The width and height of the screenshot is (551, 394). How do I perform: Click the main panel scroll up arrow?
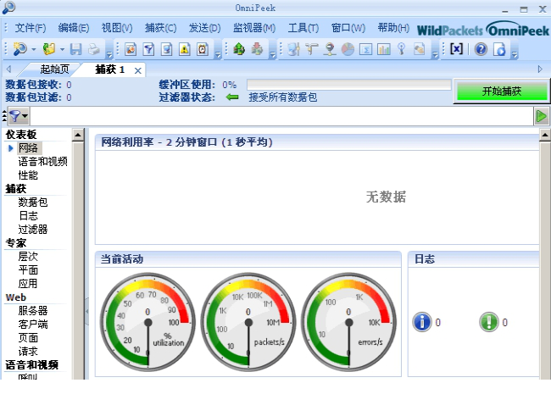545,135
